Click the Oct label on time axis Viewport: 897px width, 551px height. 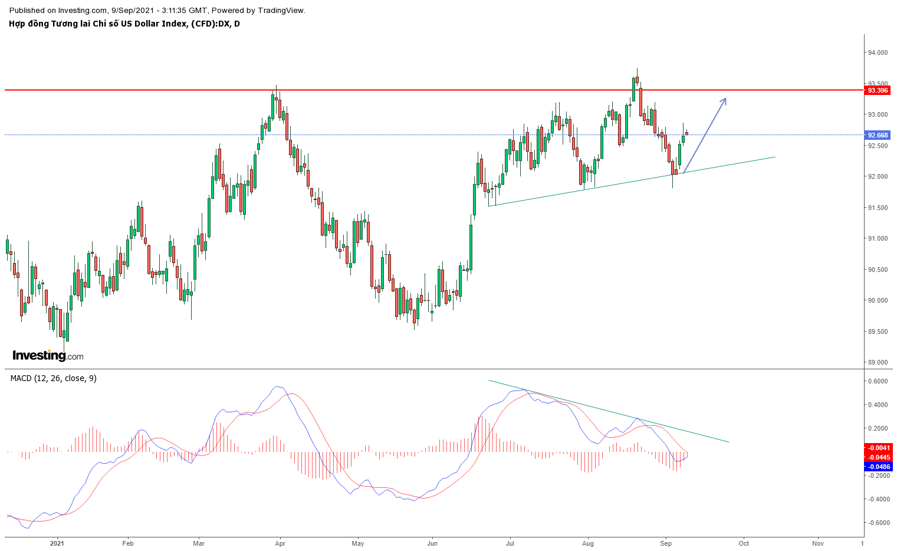(x=744, y=543)
